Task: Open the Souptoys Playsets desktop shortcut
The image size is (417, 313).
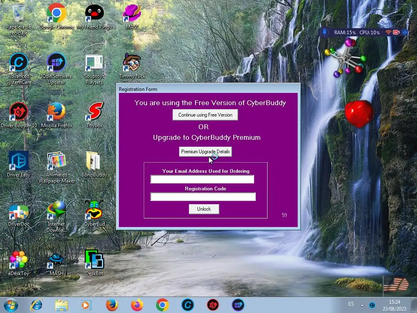Action: 94,68
